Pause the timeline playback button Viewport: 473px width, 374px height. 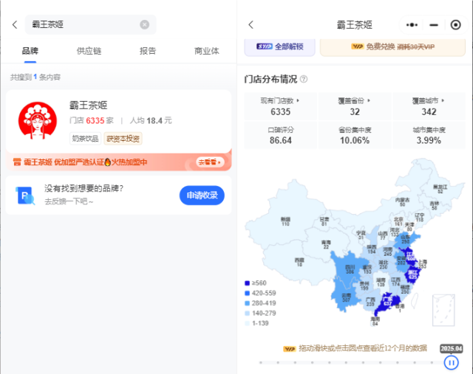452,362
